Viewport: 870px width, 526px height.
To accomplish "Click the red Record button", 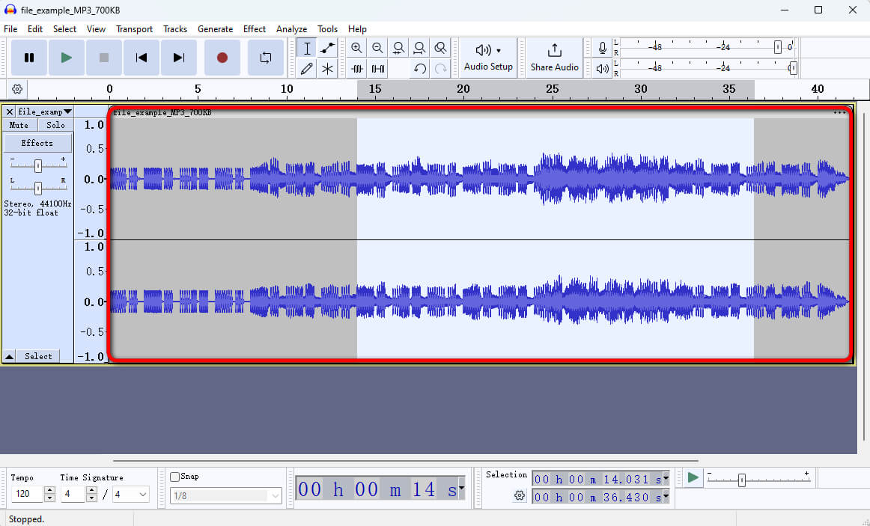I will tap(222, 58).
